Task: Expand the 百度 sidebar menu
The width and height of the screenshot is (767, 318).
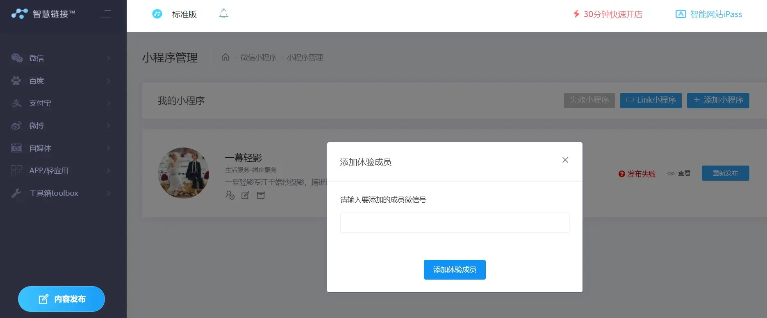Action: tap(61, 81)
